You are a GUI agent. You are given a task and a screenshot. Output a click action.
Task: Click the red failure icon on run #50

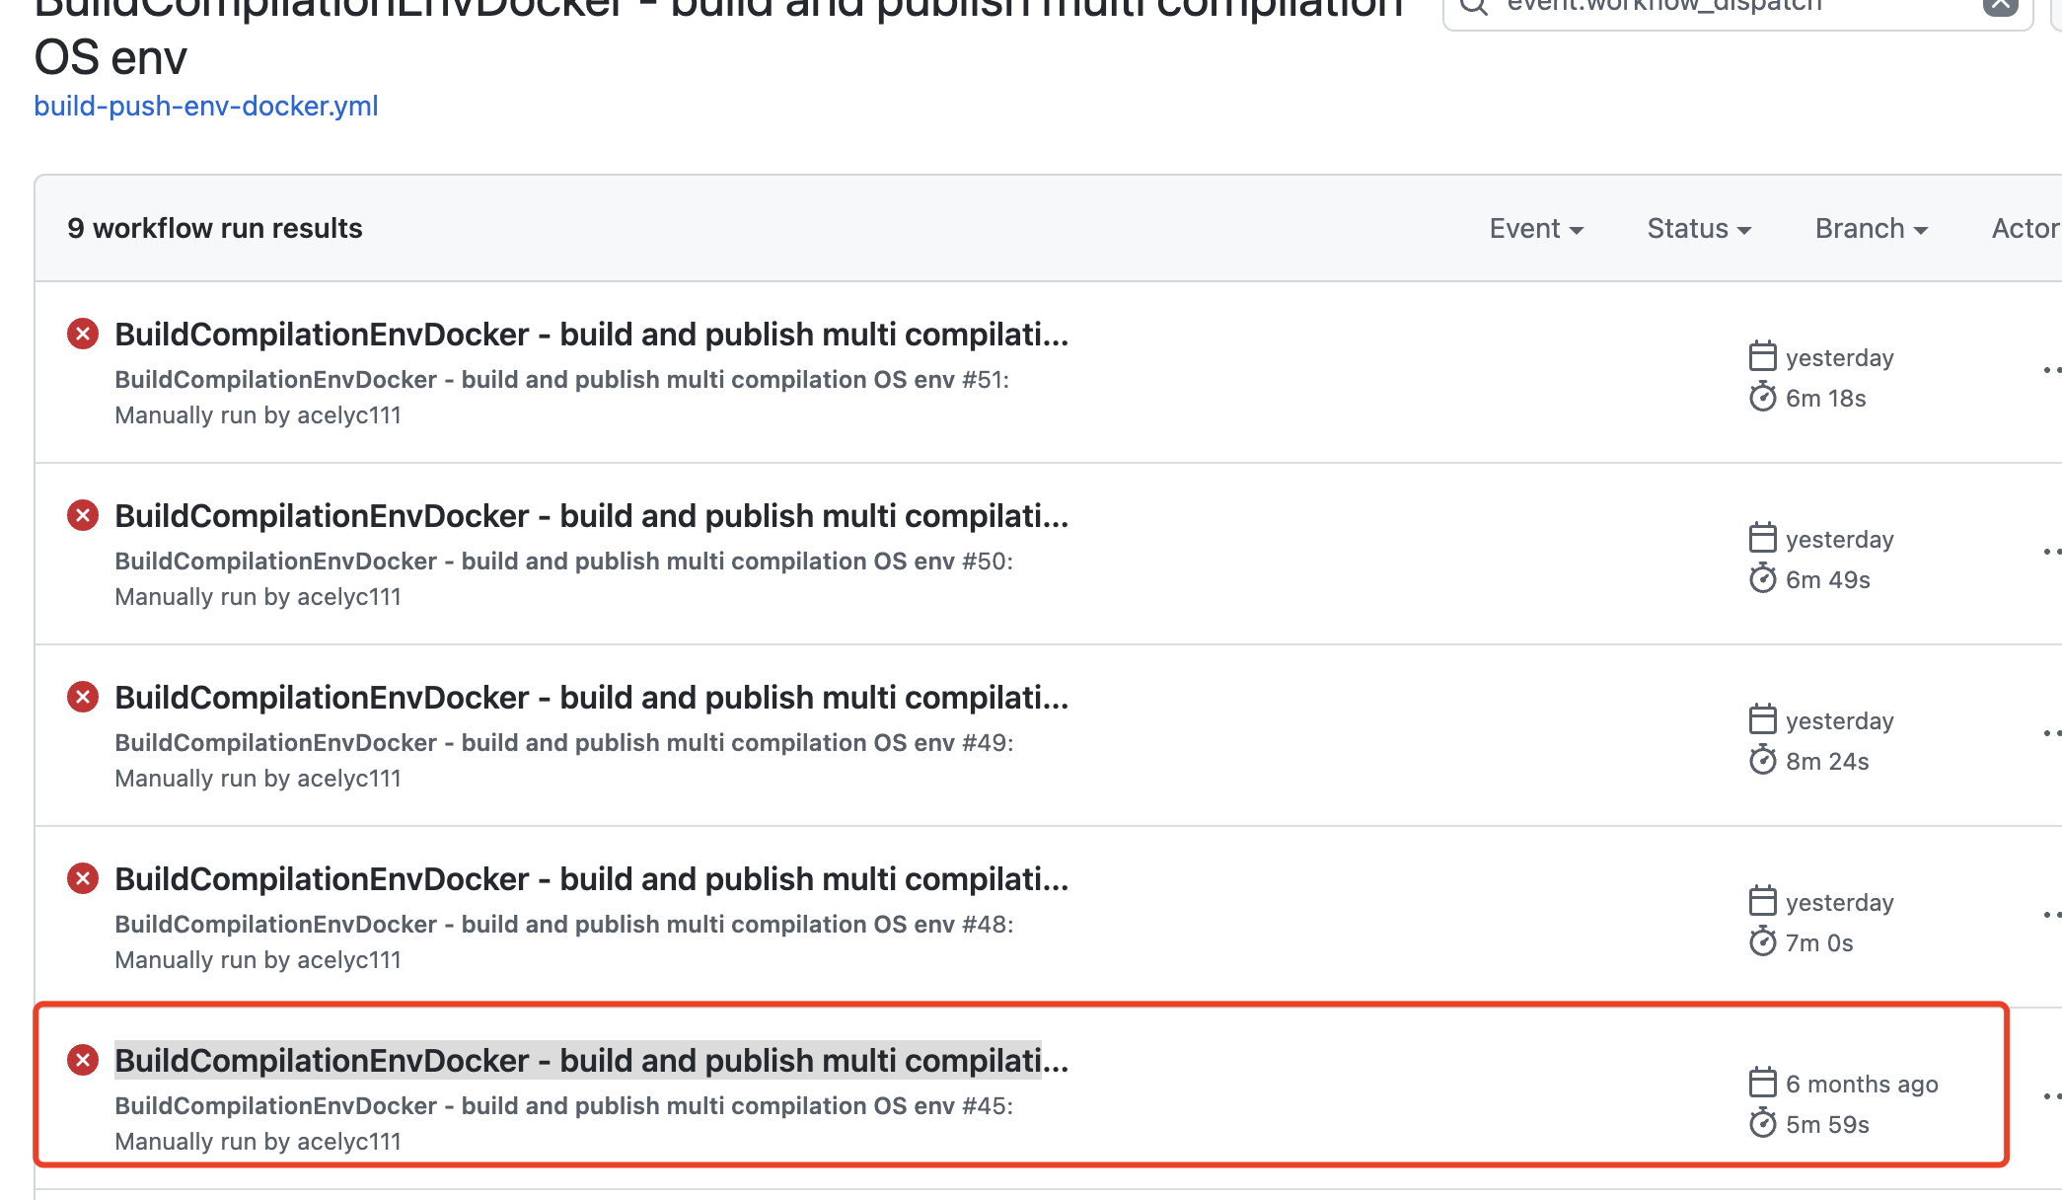click(83, 515)
